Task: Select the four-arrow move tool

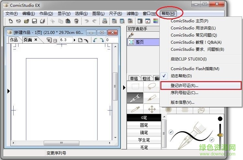Action: coord(152,109)
